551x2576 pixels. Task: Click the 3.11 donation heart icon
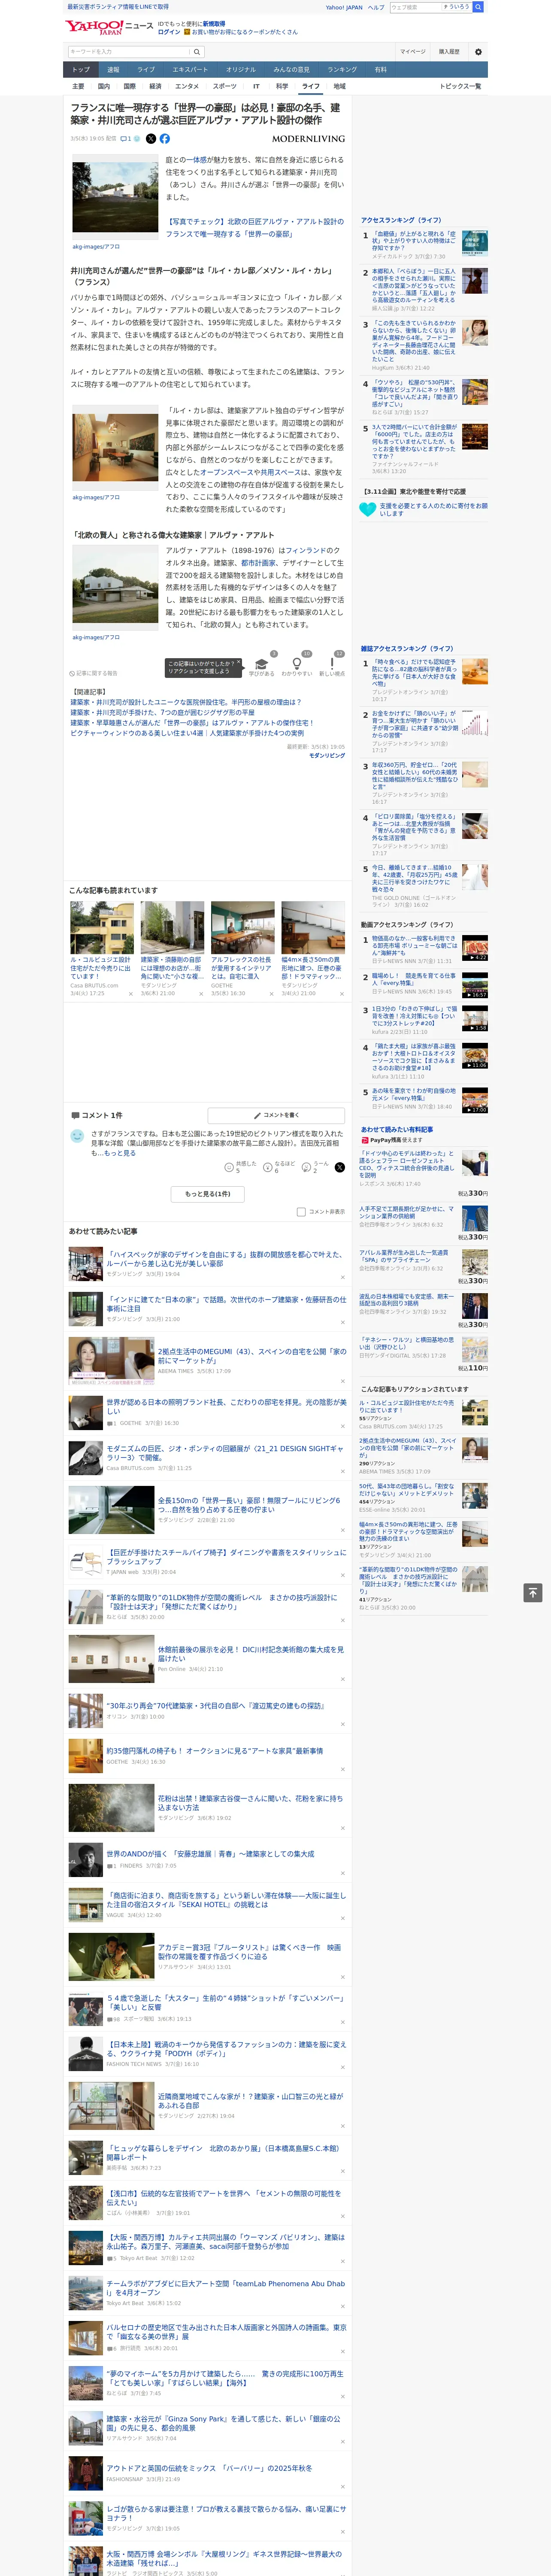(368, 509)
